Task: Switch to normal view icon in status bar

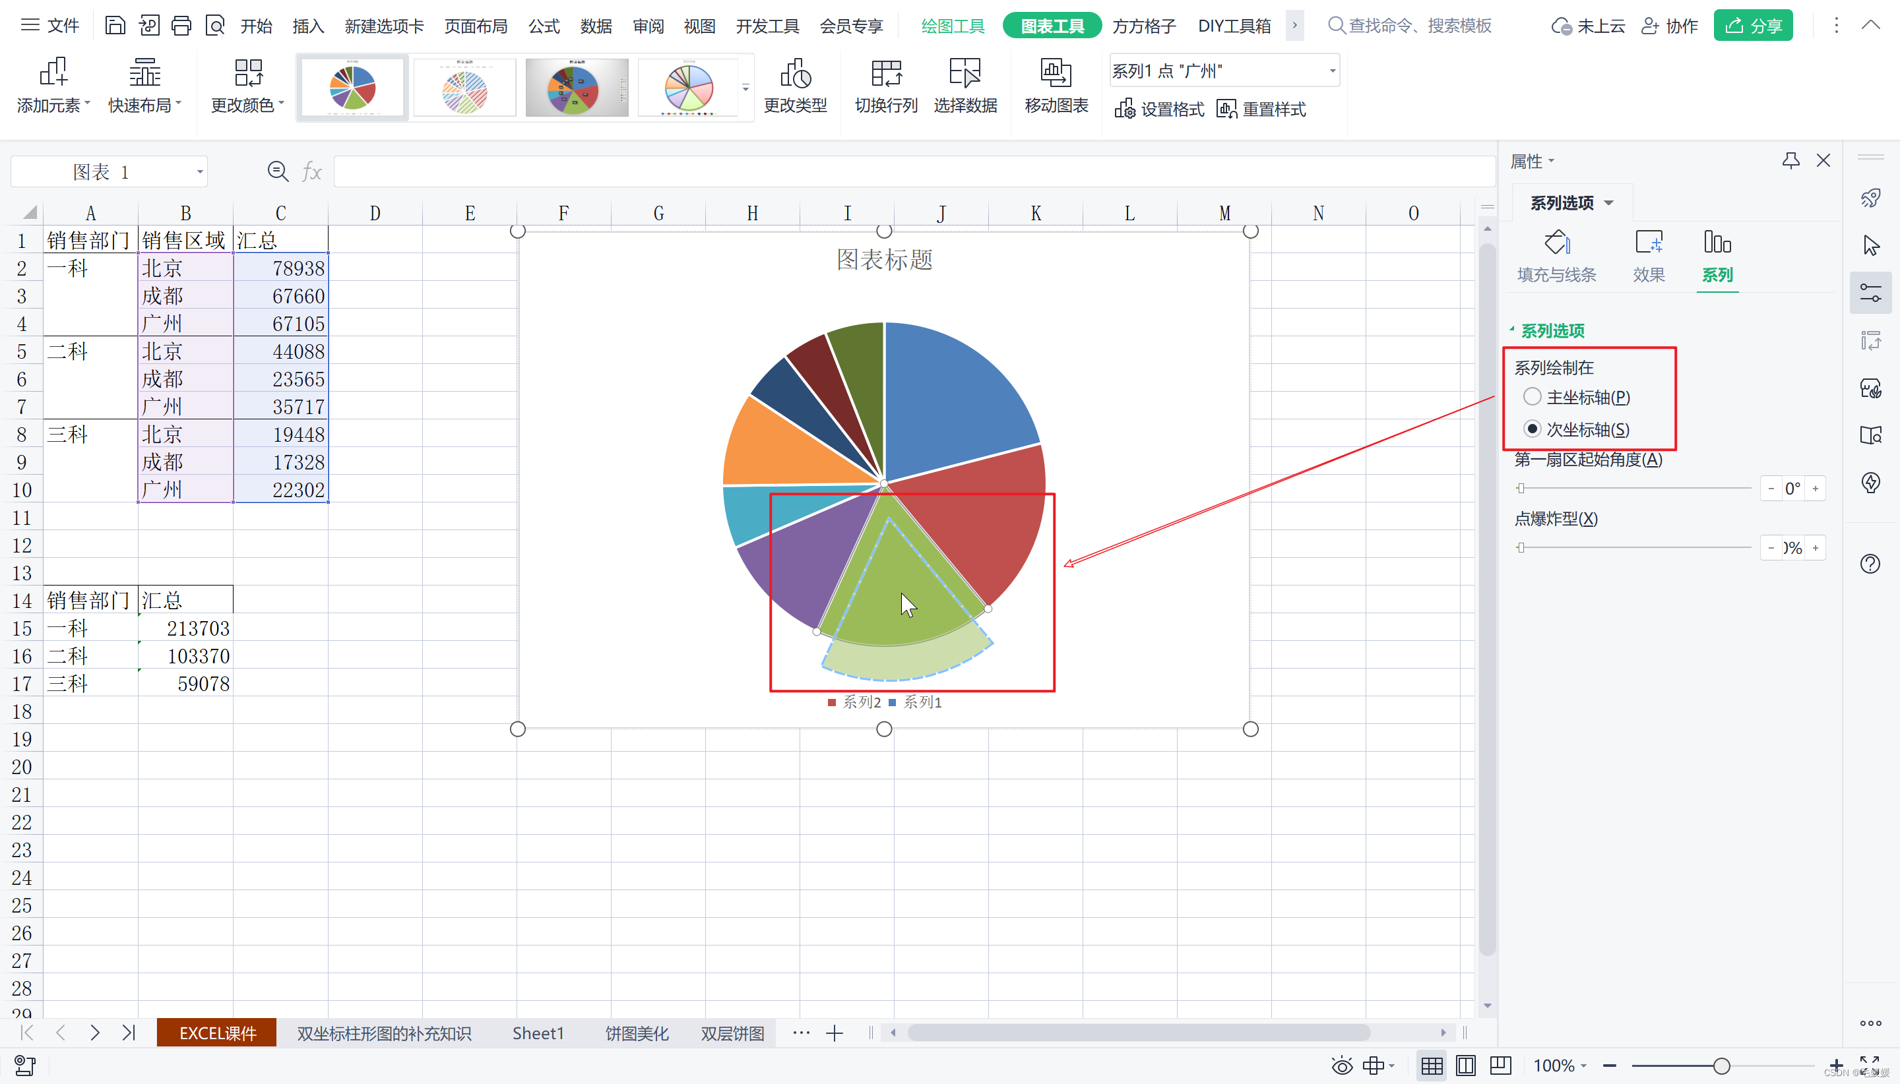Action: pos(1432,1066)
